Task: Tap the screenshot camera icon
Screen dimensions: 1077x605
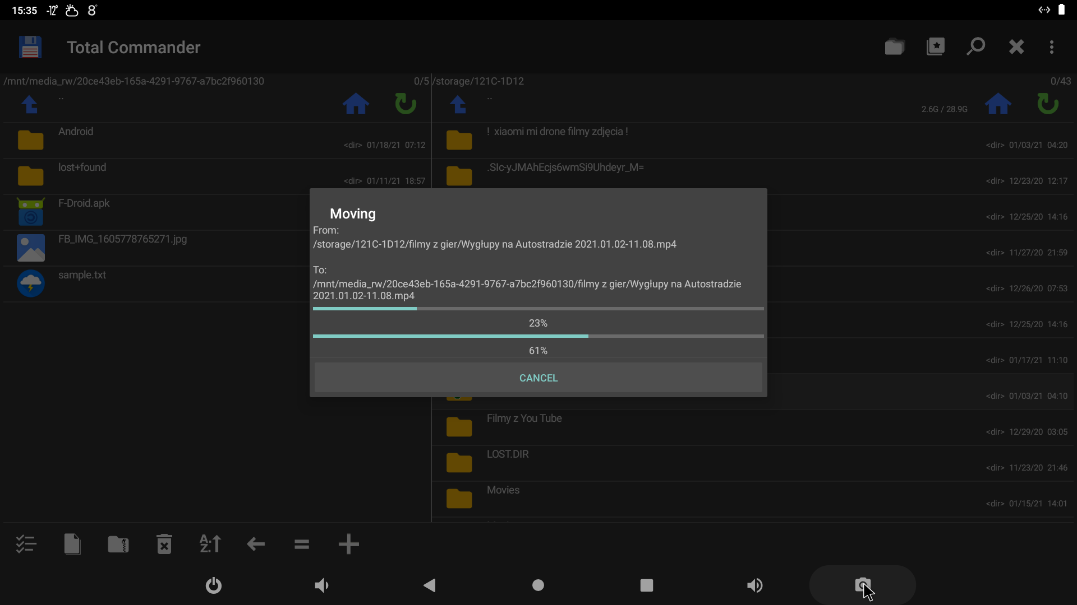Action: coord(863,585)
